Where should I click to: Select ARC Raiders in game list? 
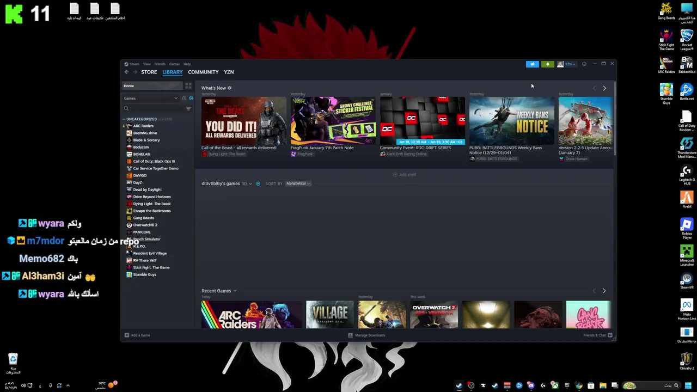pyautogui.click(x=143, y=126)
